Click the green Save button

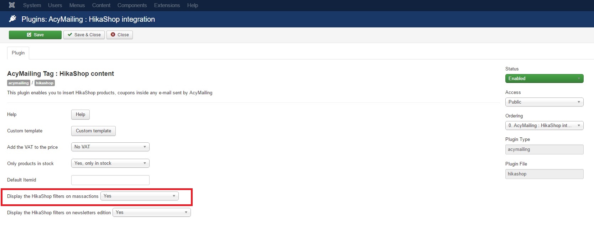[35, 35]
